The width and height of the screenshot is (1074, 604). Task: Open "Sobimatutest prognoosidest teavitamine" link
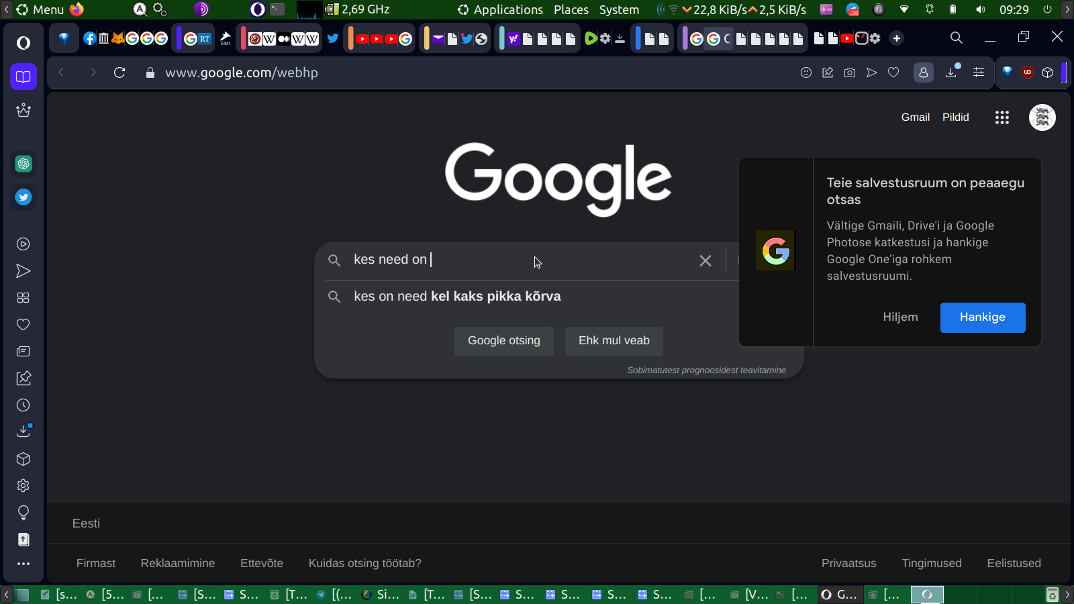706,370
